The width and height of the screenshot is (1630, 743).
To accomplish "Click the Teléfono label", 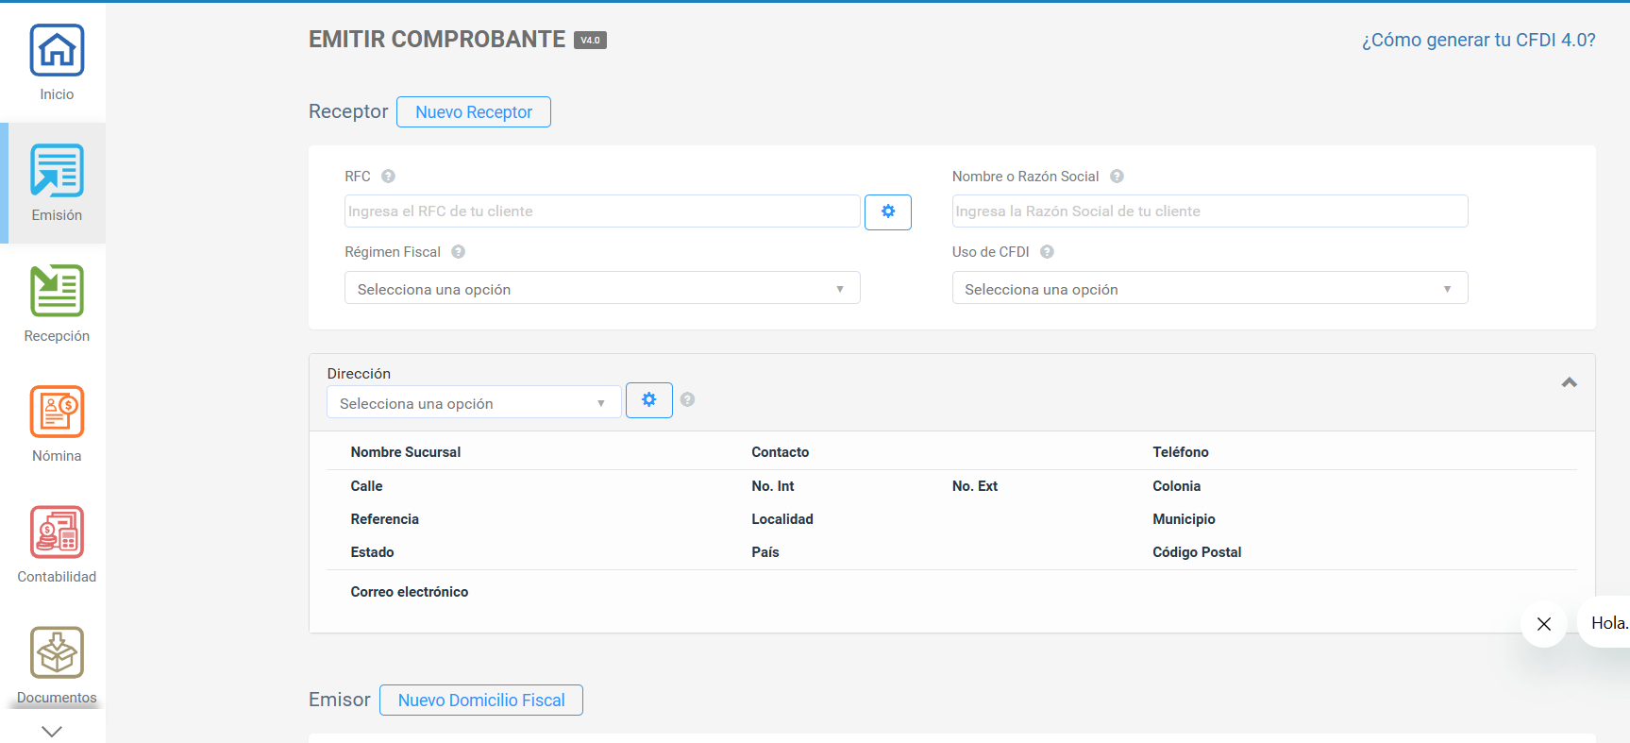I will pyautogui.click(x=1181, y=452).
